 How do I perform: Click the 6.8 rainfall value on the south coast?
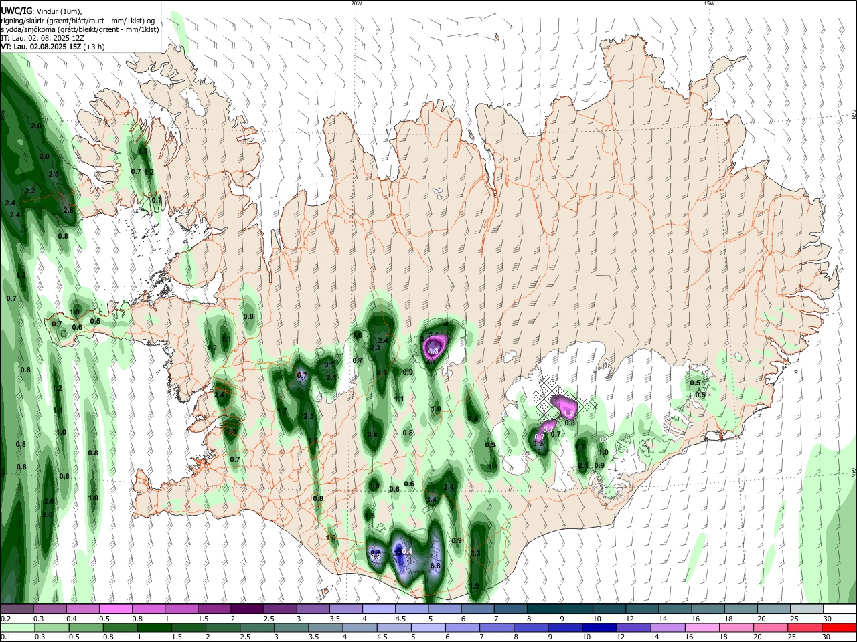click(x=435, y=566)
